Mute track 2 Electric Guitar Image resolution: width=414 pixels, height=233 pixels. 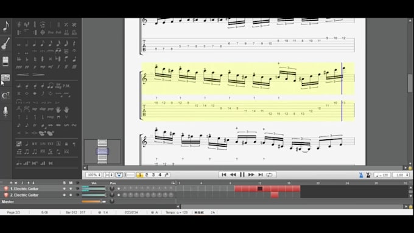tap(71, 195)
